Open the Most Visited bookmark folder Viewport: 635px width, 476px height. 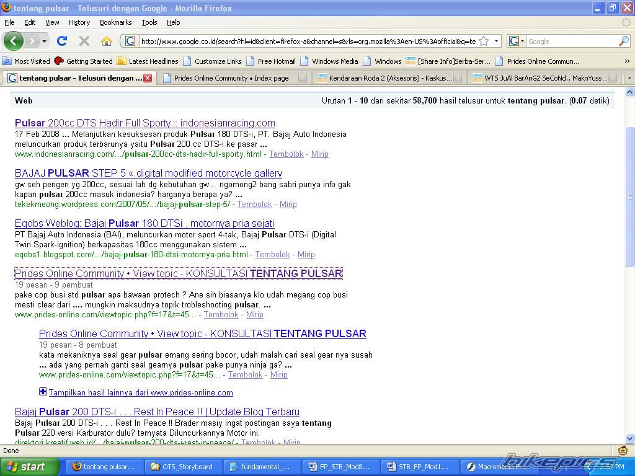26,61
